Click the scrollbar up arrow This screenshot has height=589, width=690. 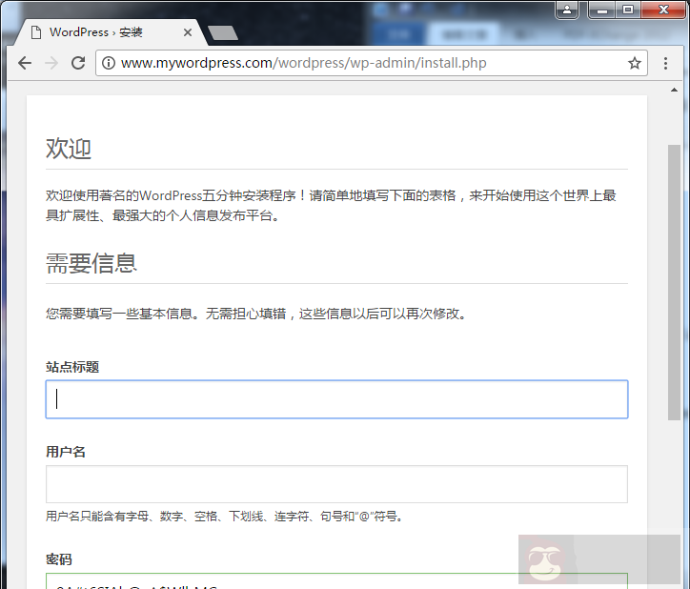click(674, 90)
